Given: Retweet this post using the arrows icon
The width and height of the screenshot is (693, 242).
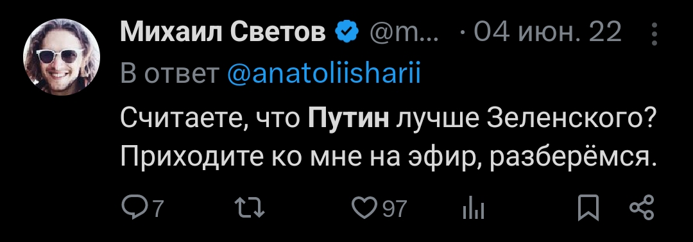Looking at the screenshot, I should click(x=250, y=208).
